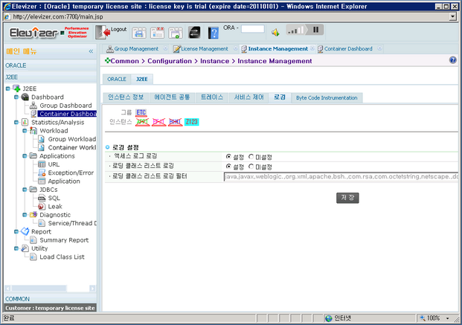This screenshot has height=325, width=462.
Task: Open Group Workload tree item
Action: point(71,139)
